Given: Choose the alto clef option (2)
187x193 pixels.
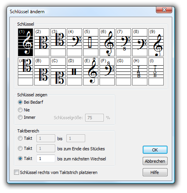Looking at the screenshot, I should (42, 42).
